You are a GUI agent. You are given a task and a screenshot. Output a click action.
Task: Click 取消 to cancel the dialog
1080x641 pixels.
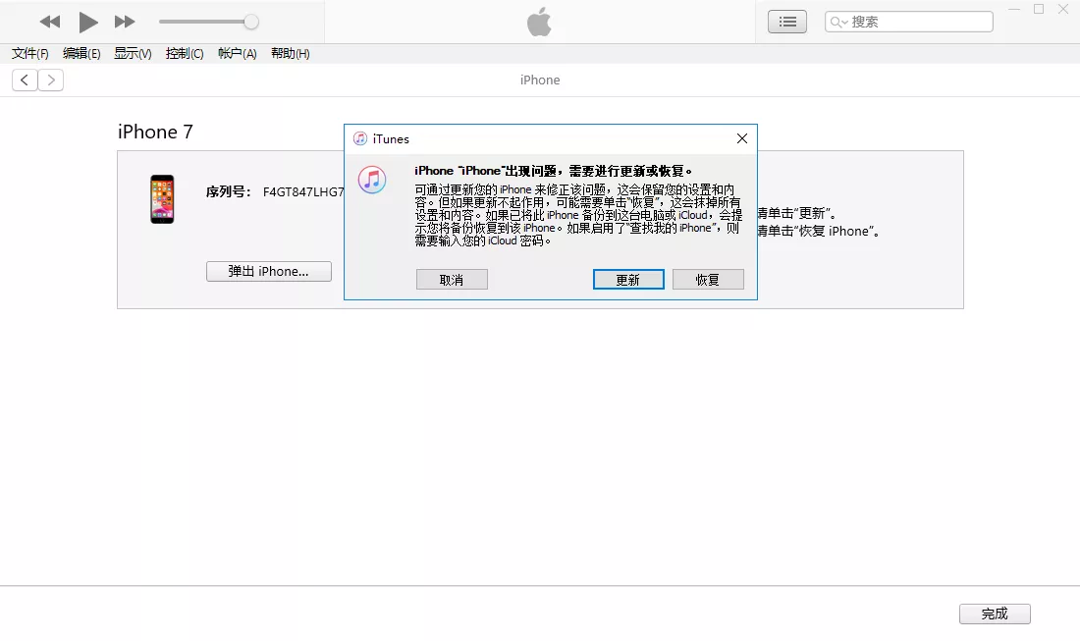tap(452, 280)
